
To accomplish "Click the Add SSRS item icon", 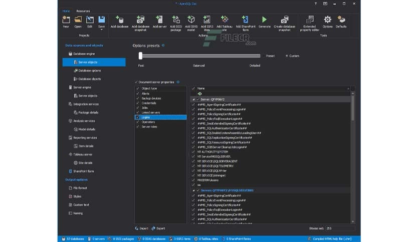I will coord(207,19).
